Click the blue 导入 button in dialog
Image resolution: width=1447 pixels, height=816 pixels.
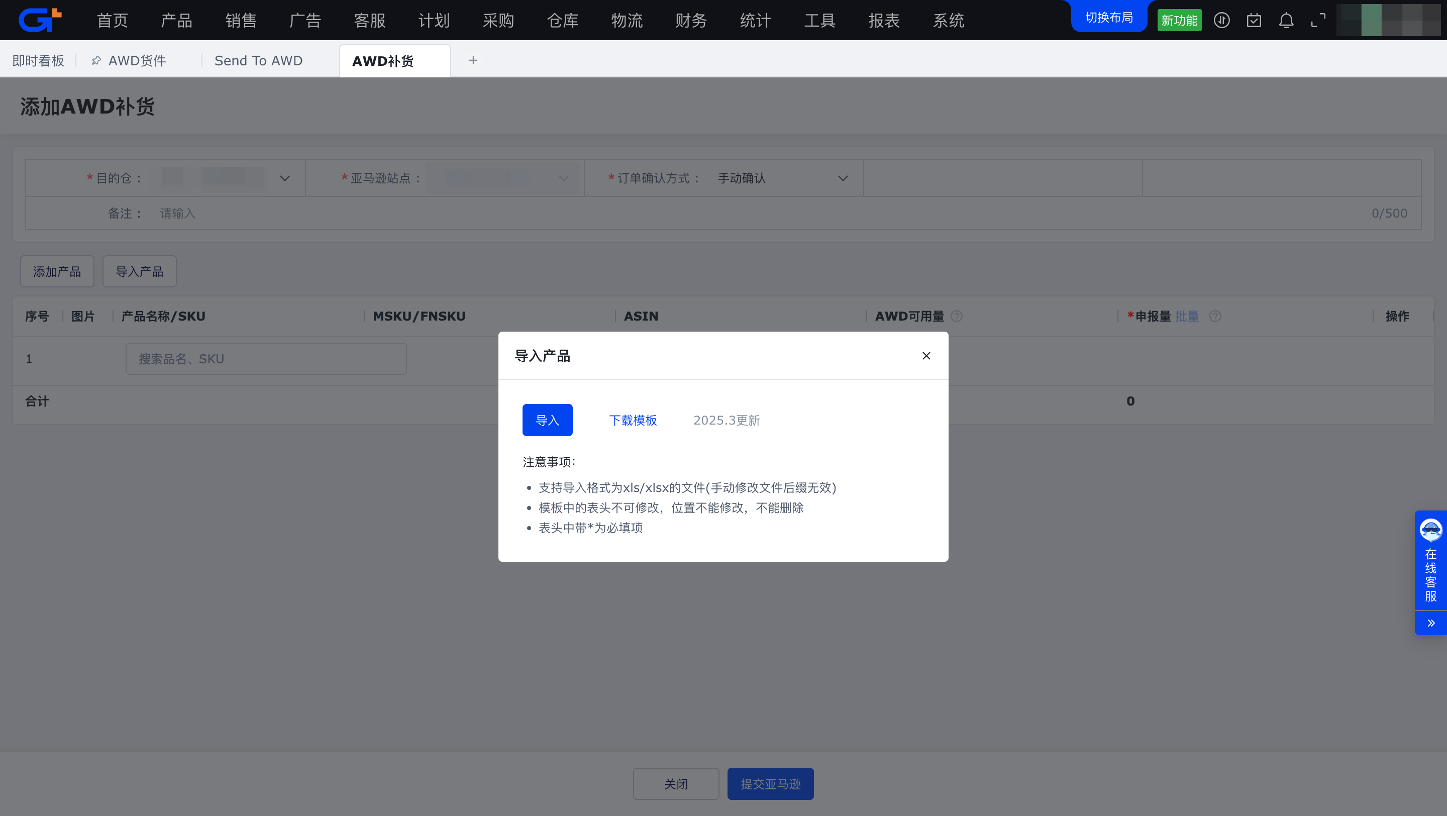pos(547,420)
